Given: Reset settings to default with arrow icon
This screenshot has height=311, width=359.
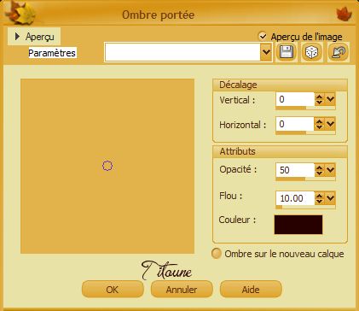Looking at the screenshot, I should (339, 52).
